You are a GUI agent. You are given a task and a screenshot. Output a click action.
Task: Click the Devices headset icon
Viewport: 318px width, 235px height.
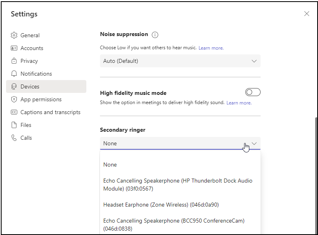14,86
